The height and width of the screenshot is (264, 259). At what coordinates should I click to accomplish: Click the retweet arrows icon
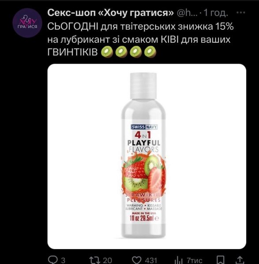point(95,260)
